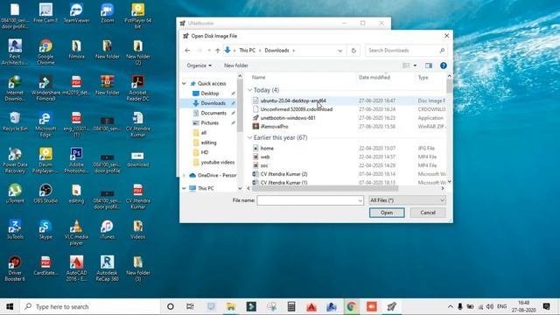Launch Adobe Photoshop desktop icon
The height and width of the screenshot is (315, 560).
tap(76, 160)
